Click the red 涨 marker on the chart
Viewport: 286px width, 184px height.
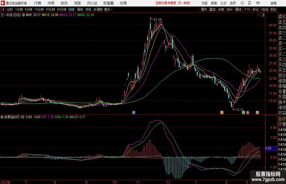(248, 113)
